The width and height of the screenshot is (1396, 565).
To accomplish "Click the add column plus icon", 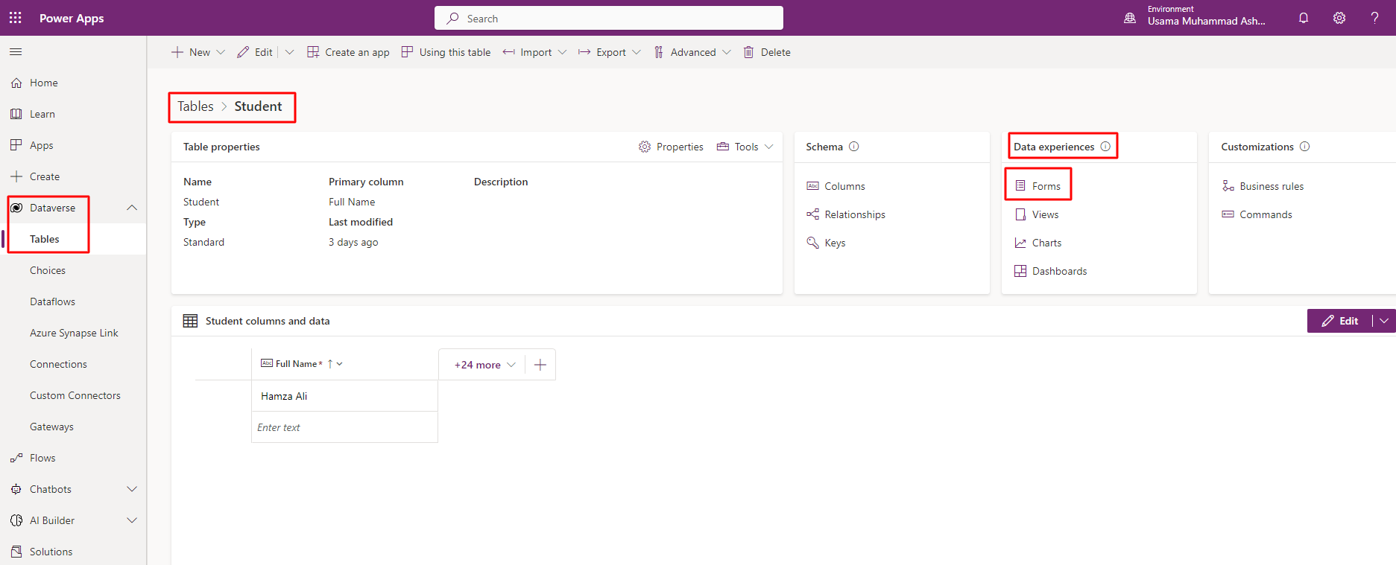I will (540, 365).
